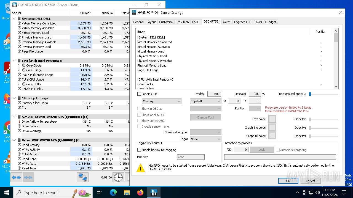Image resolution: width=353 pixels, height=198 pixels.
Task: Open the network computers icon in Sensors toolbar
Action: tap(83, 177)
